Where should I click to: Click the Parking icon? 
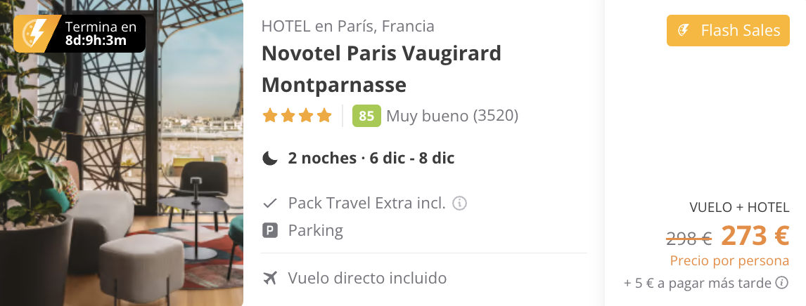269,230
